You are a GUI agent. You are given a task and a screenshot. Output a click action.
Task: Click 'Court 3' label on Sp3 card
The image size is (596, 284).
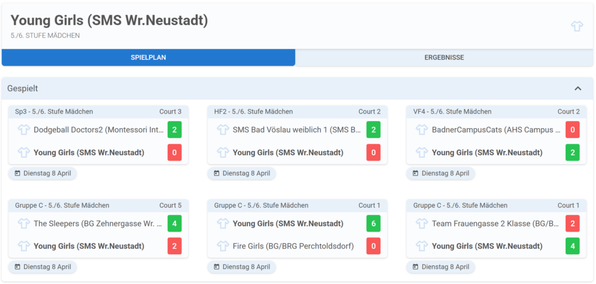(x=171, y=112)
